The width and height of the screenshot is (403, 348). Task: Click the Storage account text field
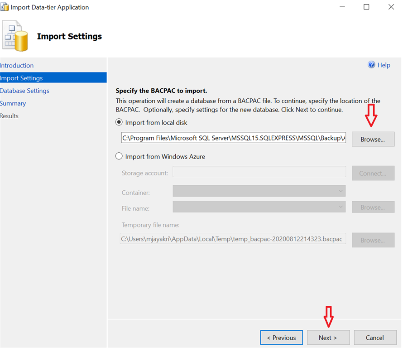point(259,172)
